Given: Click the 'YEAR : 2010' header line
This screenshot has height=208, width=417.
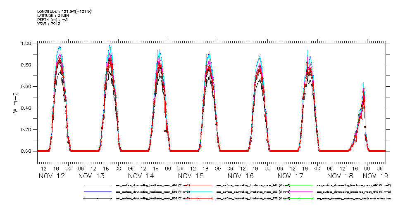Looking at the screenshot, I should [49, 24].
